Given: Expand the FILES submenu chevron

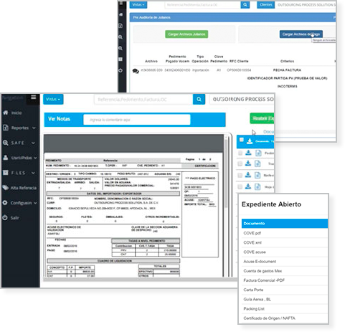Looking at the screenshot, I should 33,173.
